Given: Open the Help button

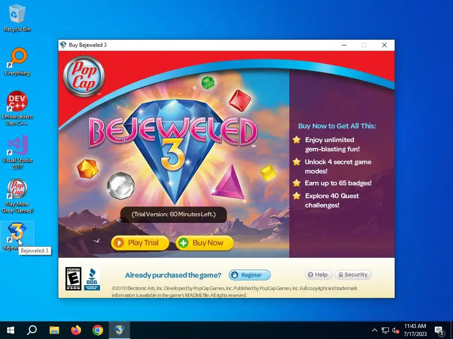Looking at the screenshot, I should tap(319, 275).
